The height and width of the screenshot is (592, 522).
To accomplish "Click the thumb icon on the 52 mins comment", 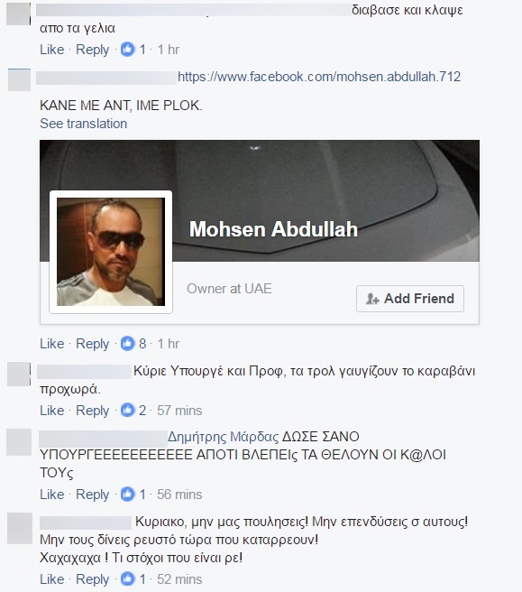I will pyautogui.click(x=127, y=579).
